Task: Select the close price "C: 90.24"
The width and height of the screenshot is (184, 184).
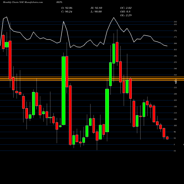Action: [x=67, y=12]
